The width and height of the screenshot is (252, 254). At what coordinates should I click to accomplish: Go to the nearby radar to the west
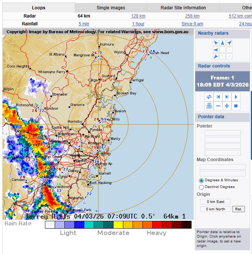[x=216, y=50]
